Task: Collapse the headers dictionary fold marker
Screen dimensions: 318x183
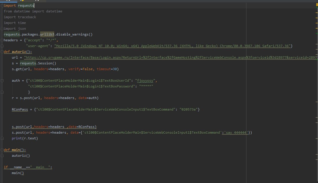Action: 2,40
